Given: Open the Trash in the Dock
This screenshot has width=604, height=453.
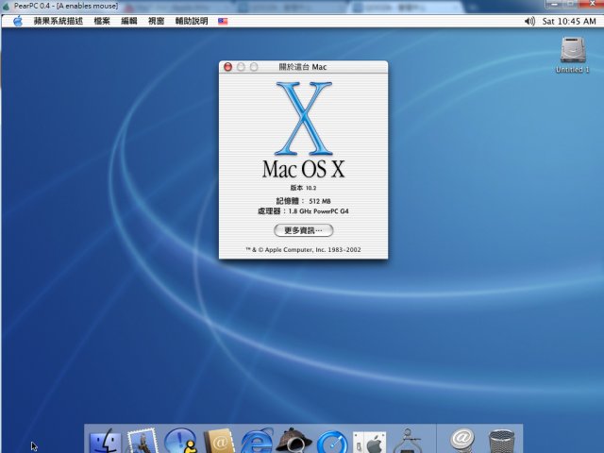Looking at the screenshot, I should pos(501,442).
